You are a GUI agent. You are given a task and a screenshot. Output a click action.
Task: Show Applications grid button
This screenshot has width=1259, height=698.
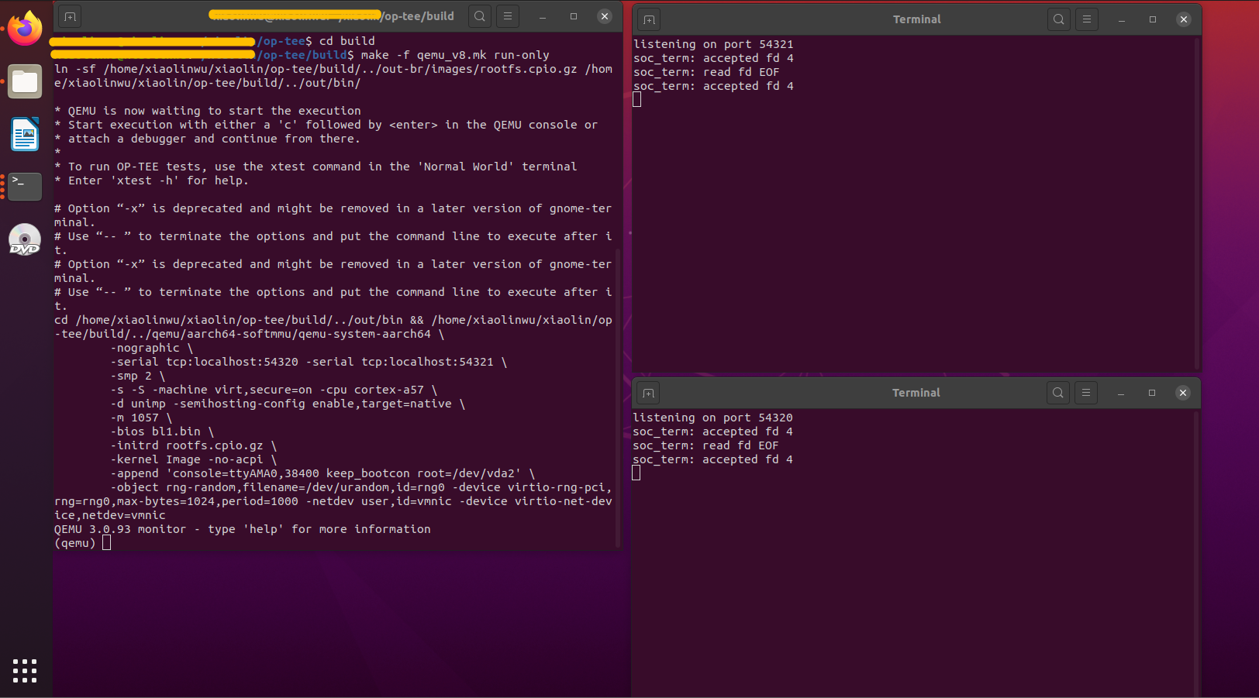point(25,671)
